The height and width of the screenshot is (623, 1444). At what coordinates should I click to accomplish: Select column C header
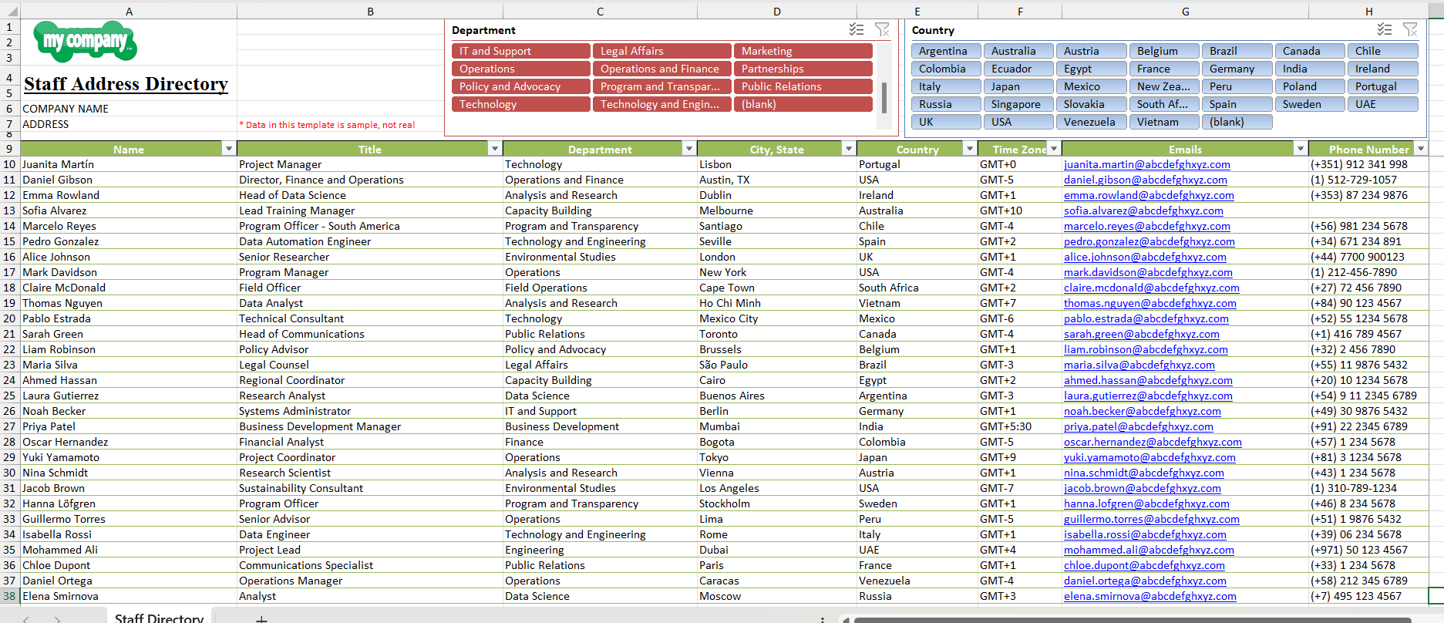pyautogui.click(x=600, y=12)
